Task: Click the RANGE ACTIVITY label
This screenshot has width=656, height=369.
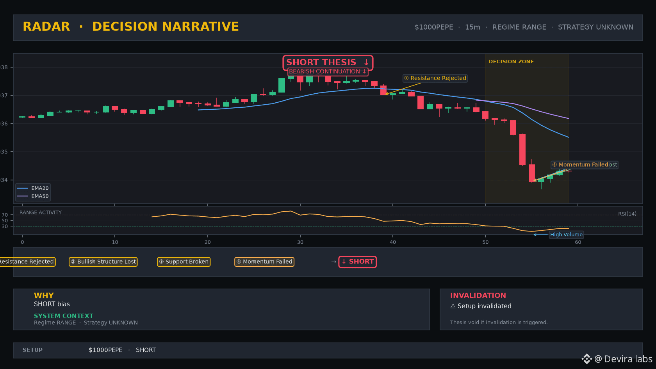Action: 41,213
